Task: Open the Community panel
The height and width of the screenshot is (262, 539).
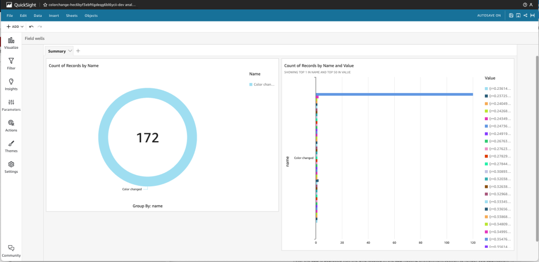Action: tap(11, 251)
